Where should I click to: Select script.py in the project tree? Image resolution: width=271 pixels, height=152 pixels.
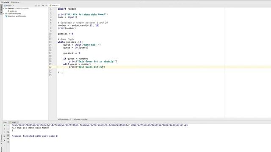coord(13,11)
